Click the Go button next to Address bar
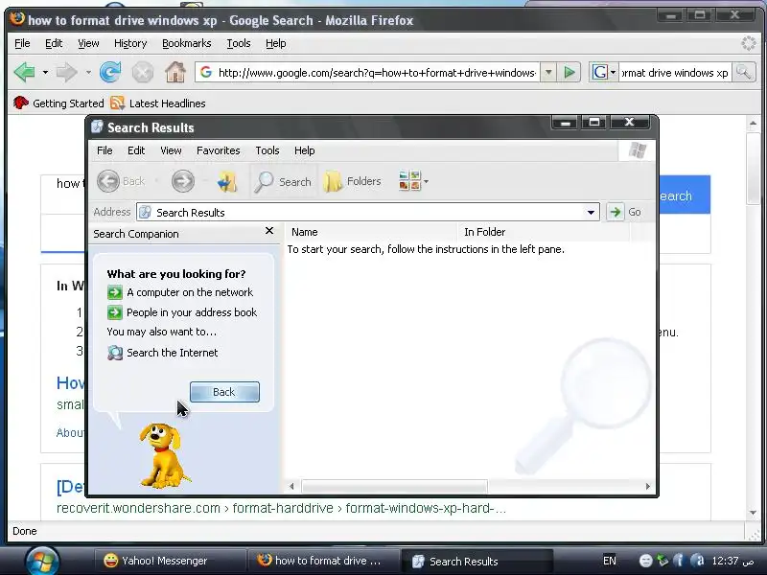The height and width of the screenshot is (575, 767). pyautogui.click(x=625, y=212)
